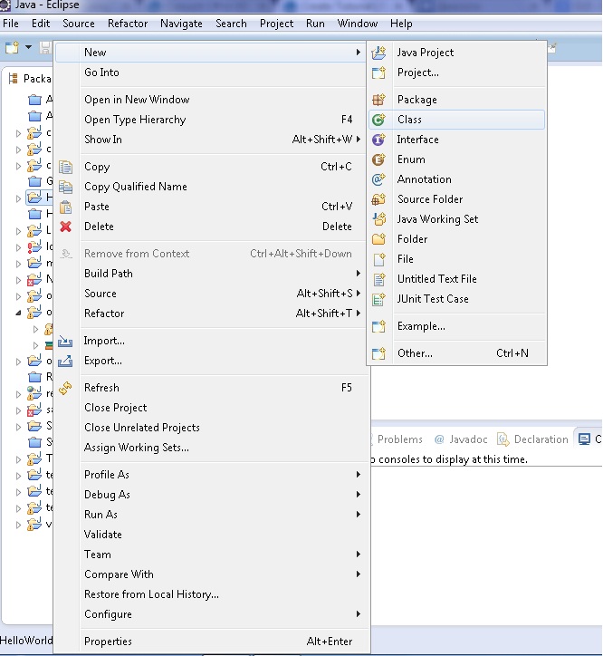Screen dimensions: 603x656
Task: Click the Source Folder icon
Action: [378, 199]
